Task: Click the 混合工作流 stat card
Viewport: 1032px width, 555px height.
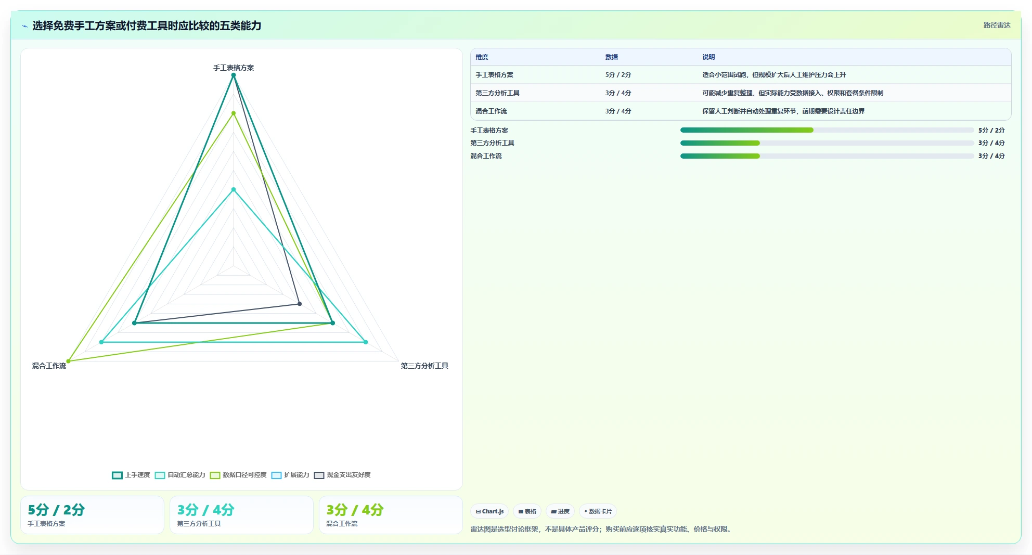Action: (391, 515)
